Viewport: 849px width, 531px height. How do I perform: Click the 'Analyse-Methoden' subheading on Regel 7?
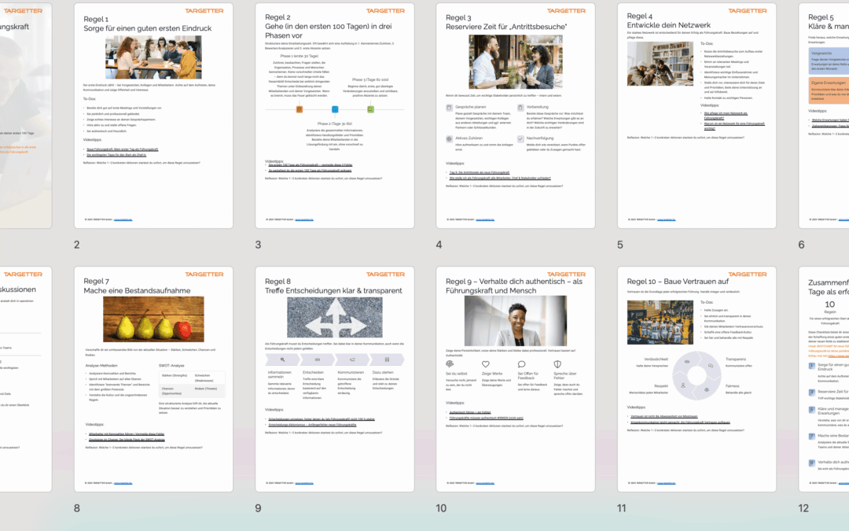pyautogui.click(x=101, y=365)
